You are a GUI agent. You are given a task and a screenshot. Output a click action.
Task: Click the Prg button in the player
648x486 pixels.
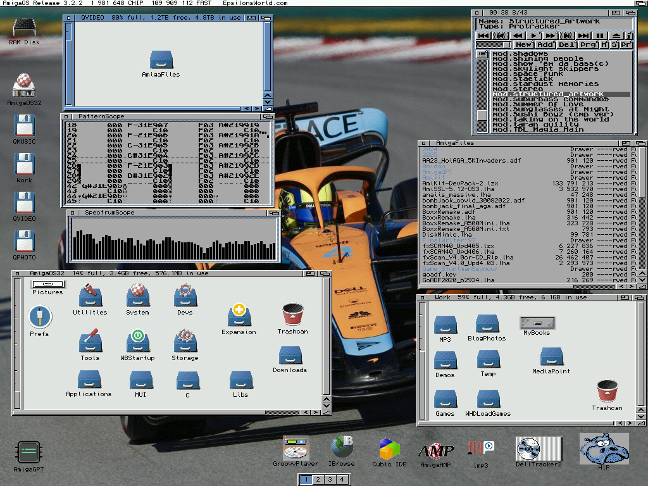click(x=589, y=45)
